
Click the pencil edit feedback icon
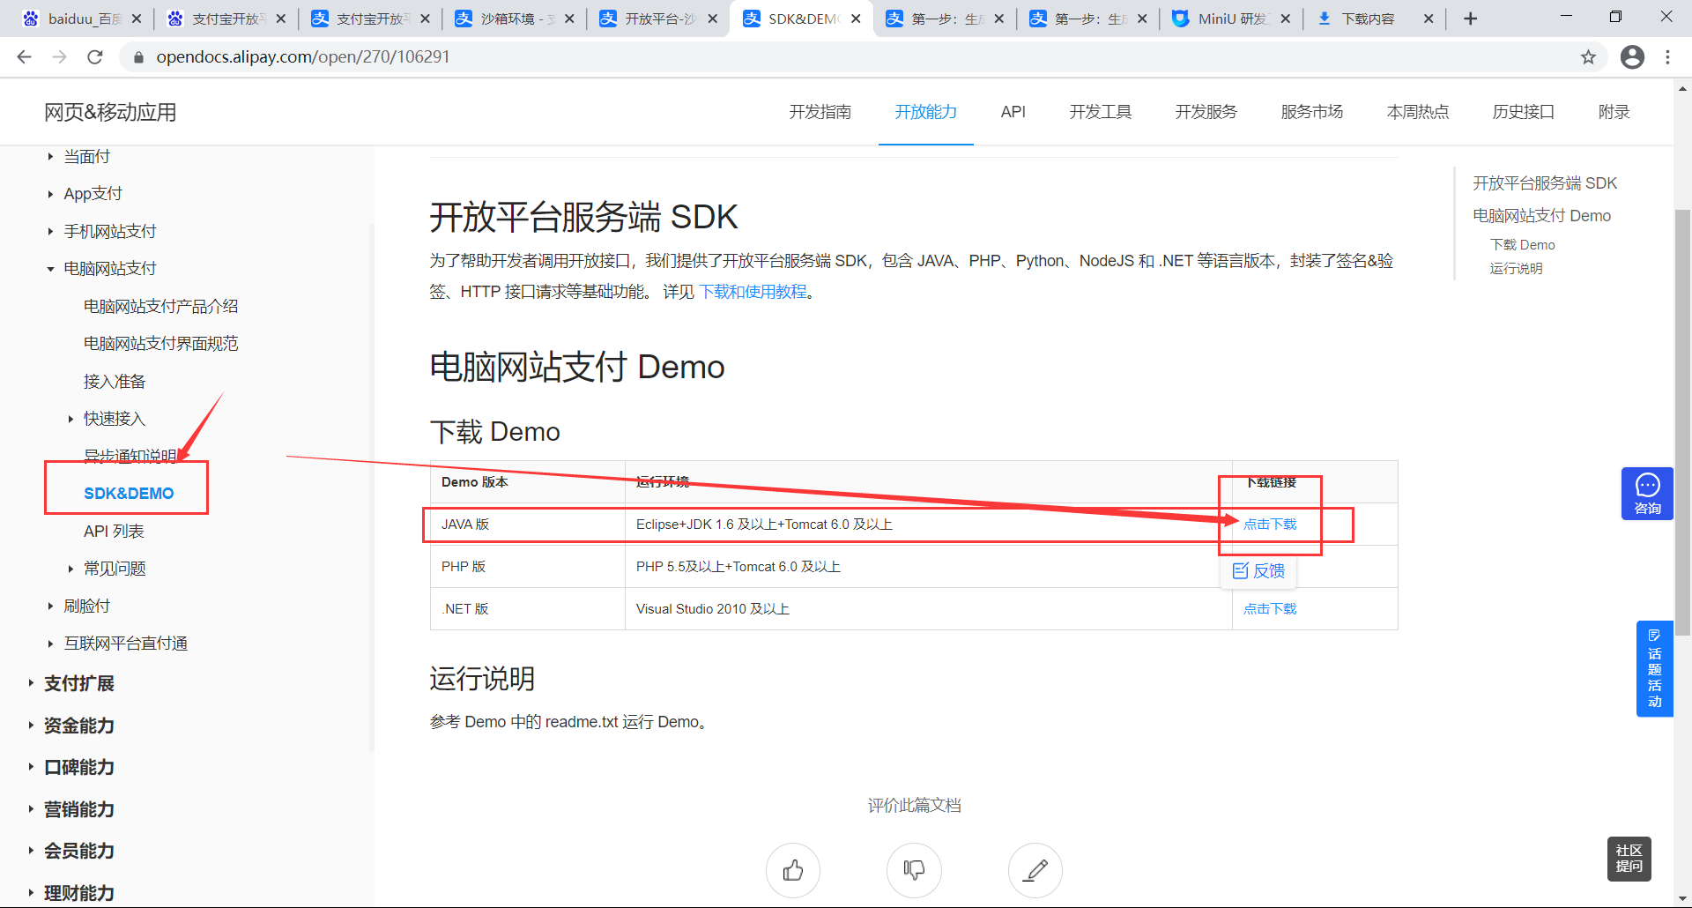[x=1035, y=870]
